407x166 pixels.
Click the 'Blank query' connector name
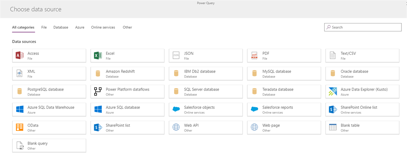tap(38, 143)
